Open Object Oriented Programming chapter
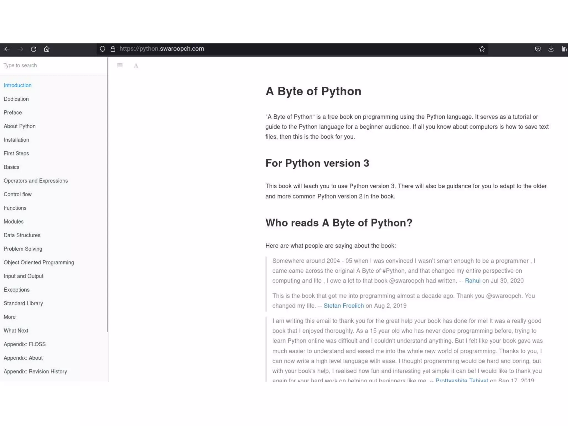The height and width of the screenshot is (426, 568). [39, 262]
